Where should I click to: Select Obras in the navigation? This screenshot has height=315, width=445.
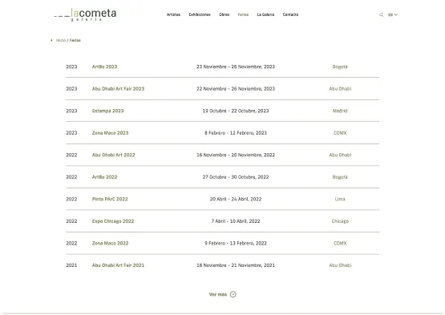[x=224, y=14]
